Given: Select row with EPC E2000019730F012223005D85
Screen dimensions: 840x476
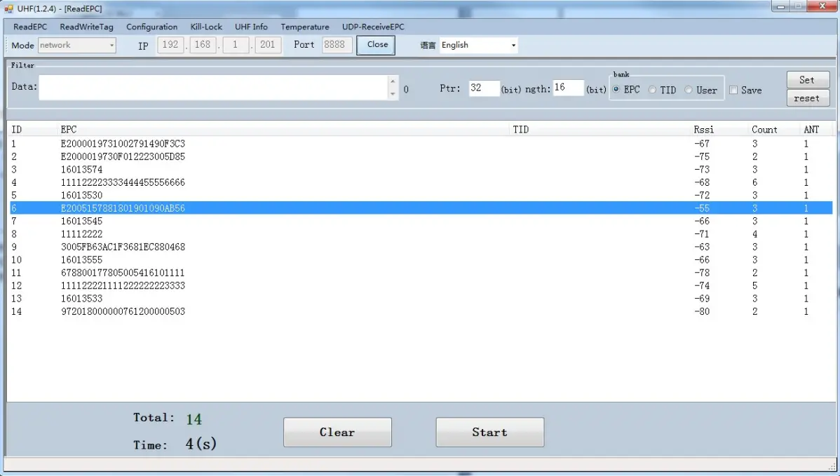Looking at the screenshot, I should click(421, 156).
